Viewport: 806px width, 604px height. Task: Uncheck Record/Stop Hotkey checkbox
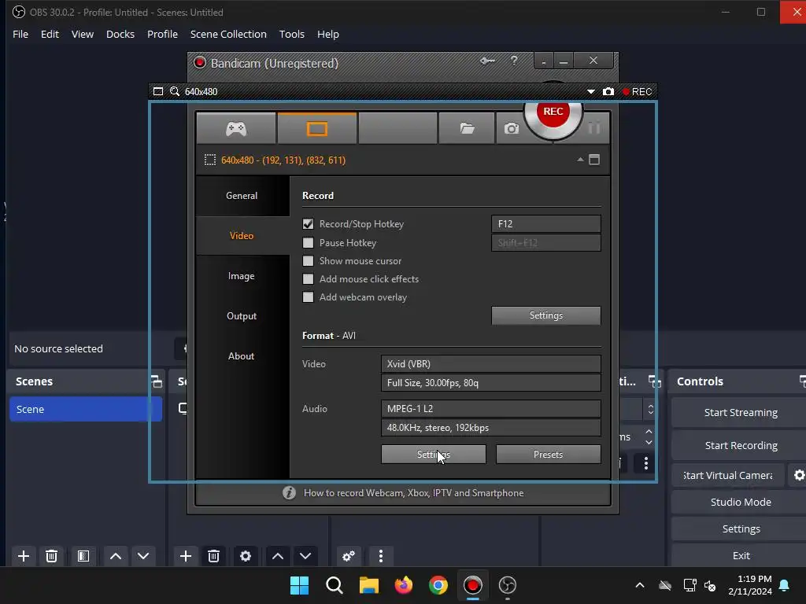(x=308, y=224)
